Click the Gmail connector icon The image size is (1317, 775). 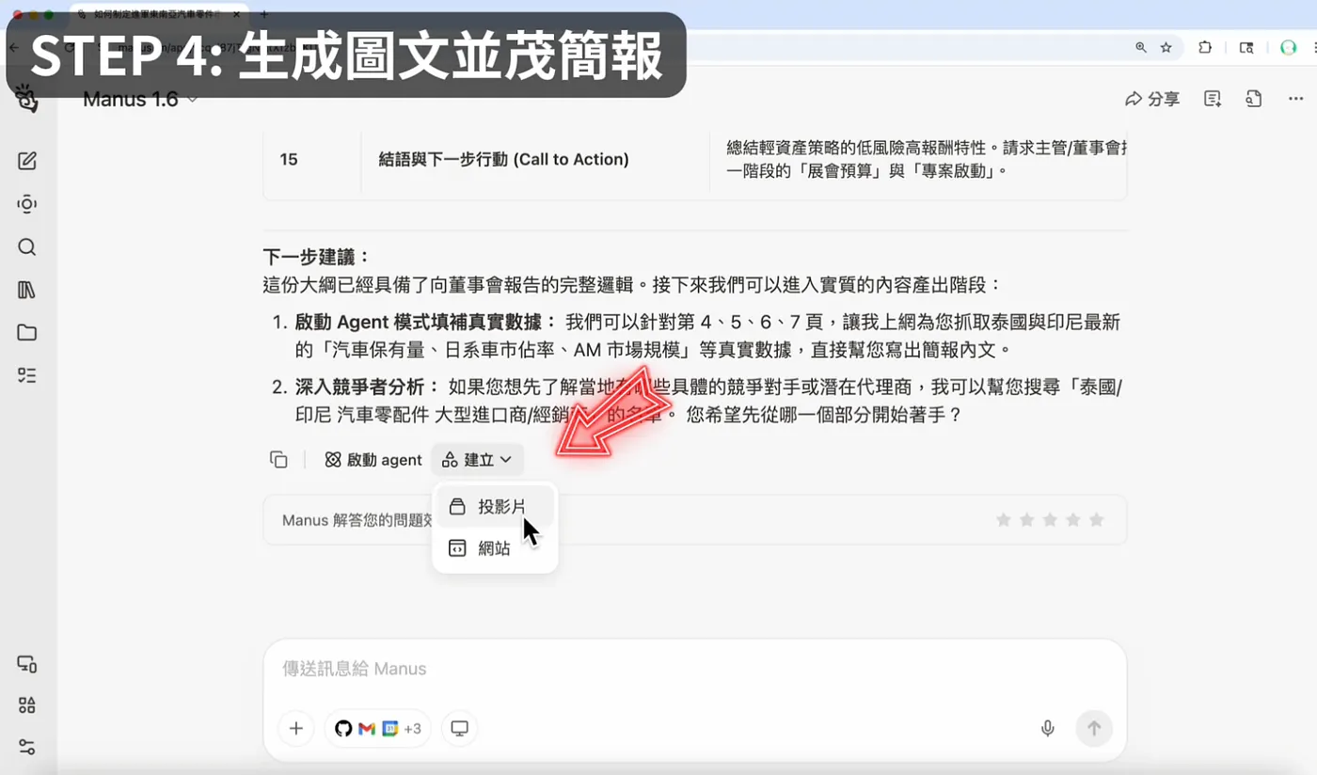coord(367,728)
